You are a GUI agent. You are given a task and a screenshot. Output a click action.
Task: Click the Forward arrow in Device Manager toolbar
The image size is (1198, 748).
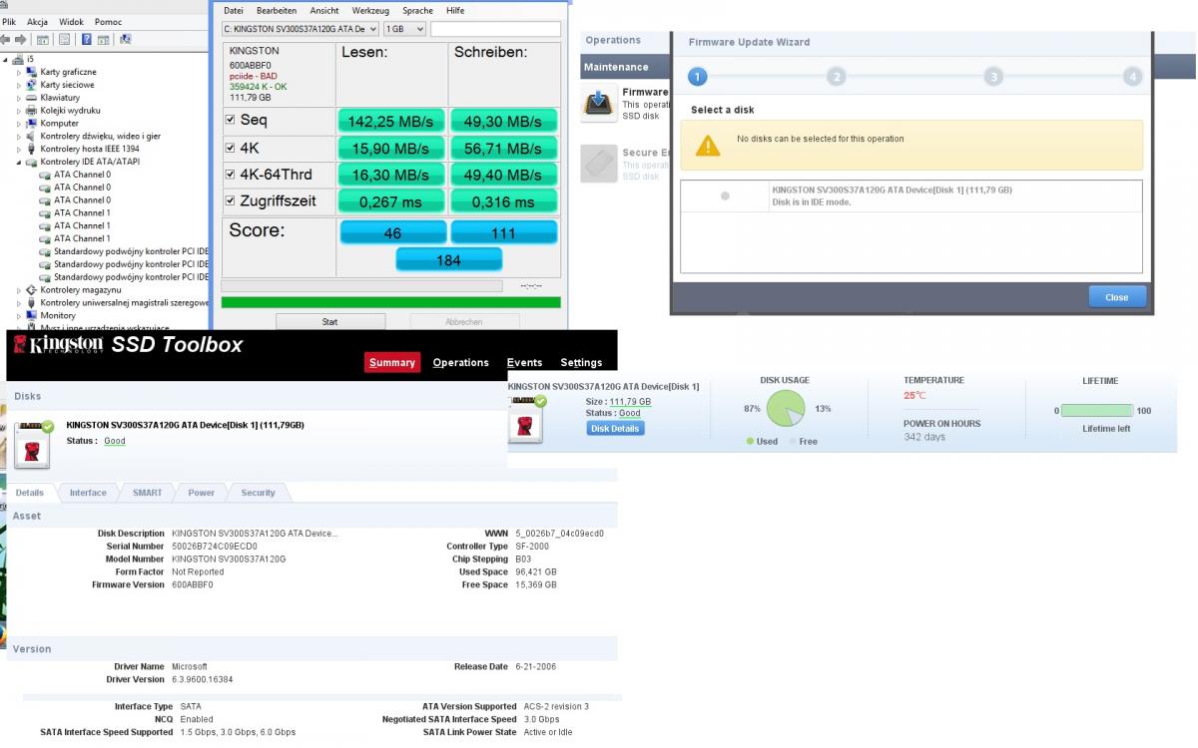(x=21, y=39)
